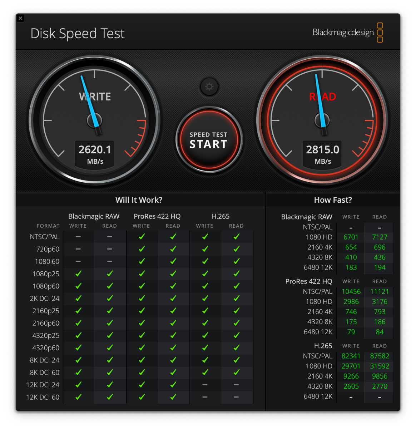The width and height of the screenshot is (416, 429).
Task: Click H.265 NTSC/PAL read value 87582
Action: (x=380, y=356)
